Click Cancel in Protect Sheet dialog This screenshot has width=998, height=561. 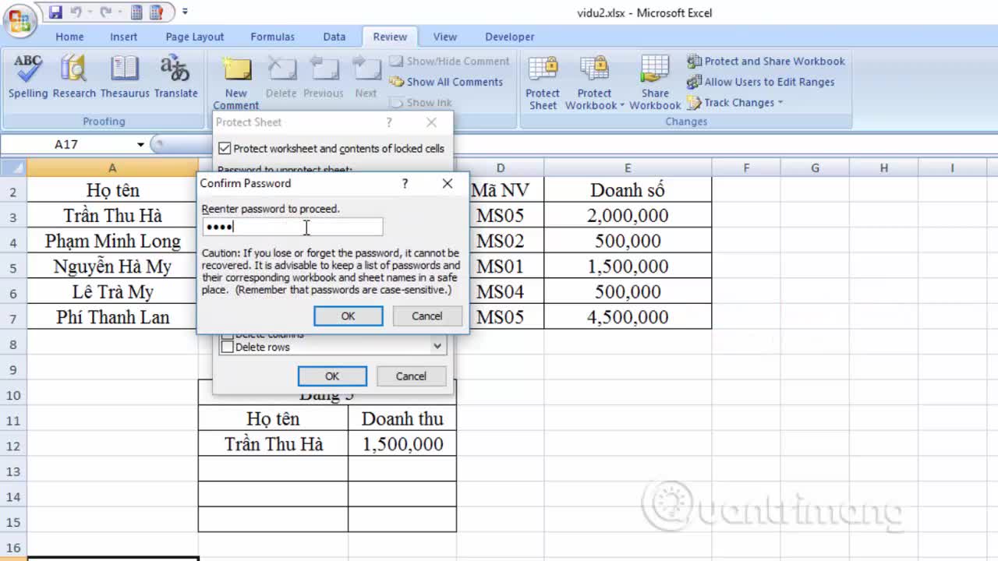click(411, 376)
